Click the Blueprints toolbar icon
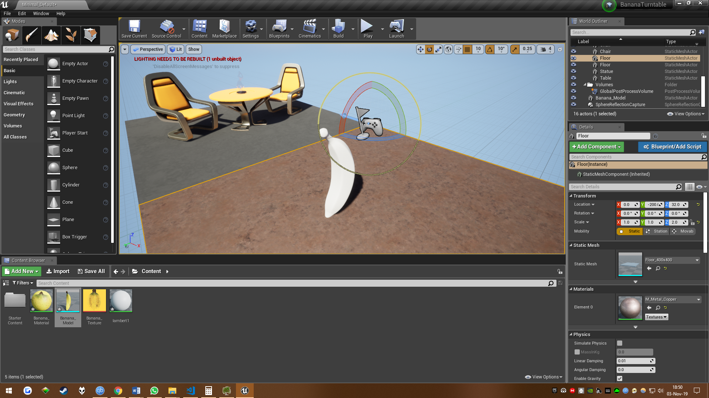The width and height of the screenshot is (709, 398). (279, 29)
